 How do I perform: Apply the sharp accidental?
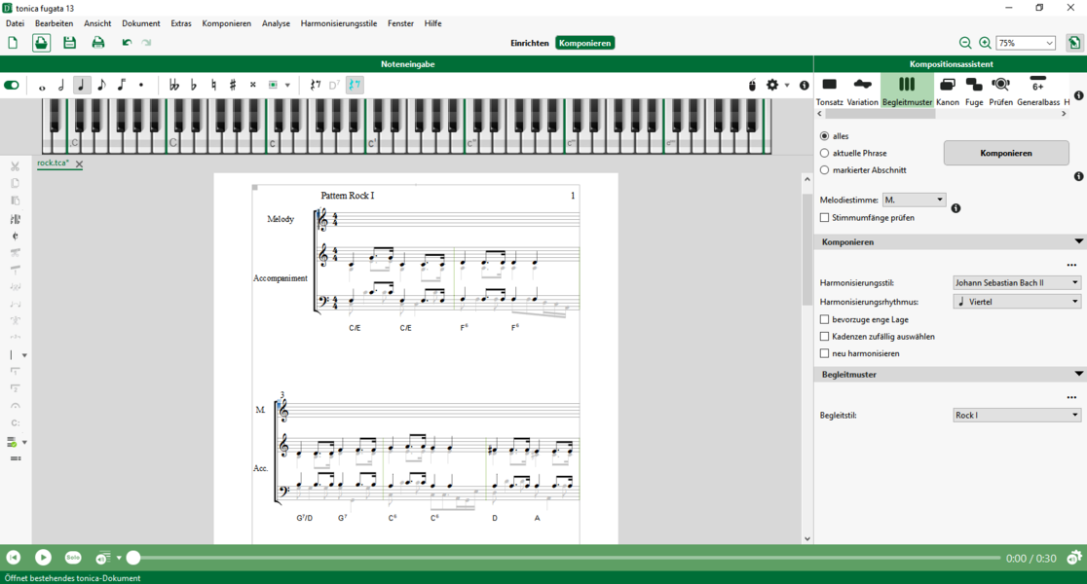(x=233, y=86)
